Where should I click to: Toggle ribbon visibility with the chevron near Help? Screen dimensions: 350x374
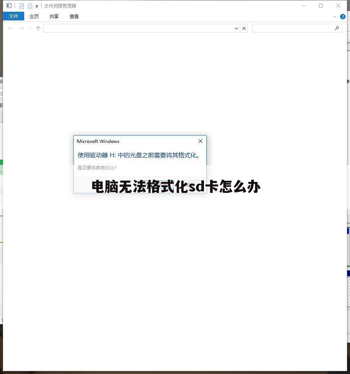pos(334,16)
